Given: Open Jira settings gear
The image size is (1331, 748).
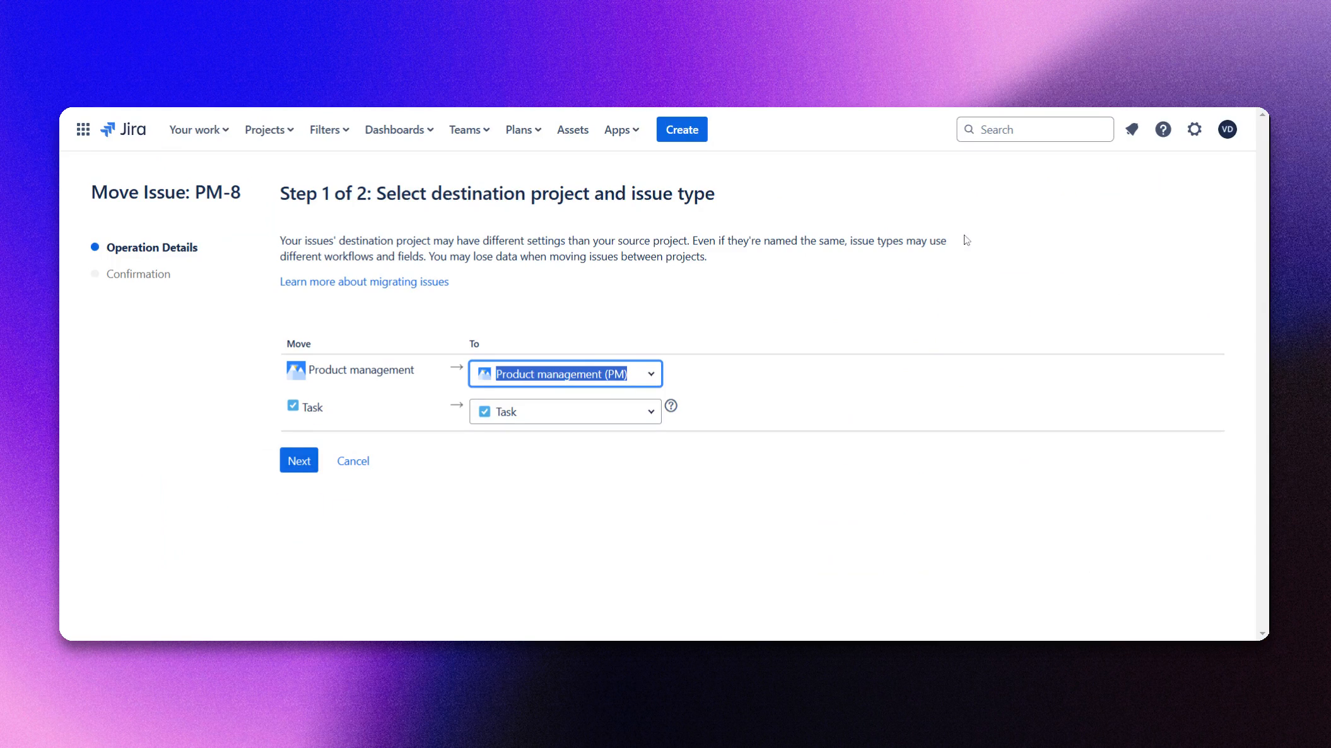Looking at the screenshot, I should (x=1195, y=129).
